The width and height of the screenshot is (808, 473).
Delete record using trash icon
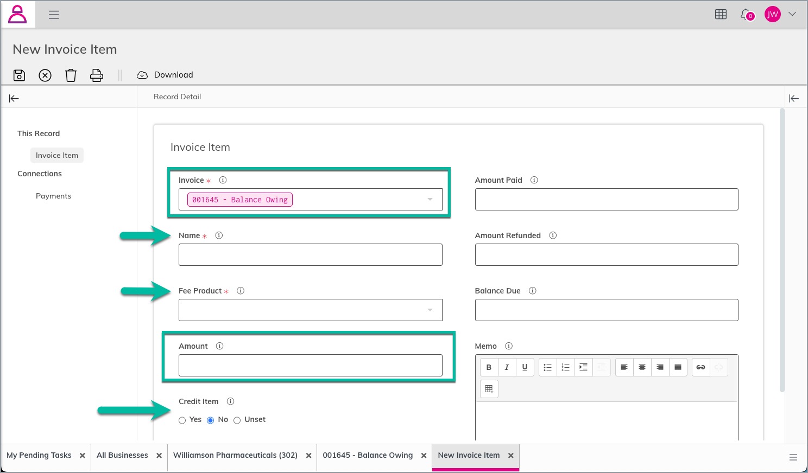71,75
